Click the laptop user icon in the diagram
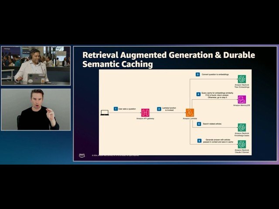Screen dimensions: 279x209 click(105, 113)
